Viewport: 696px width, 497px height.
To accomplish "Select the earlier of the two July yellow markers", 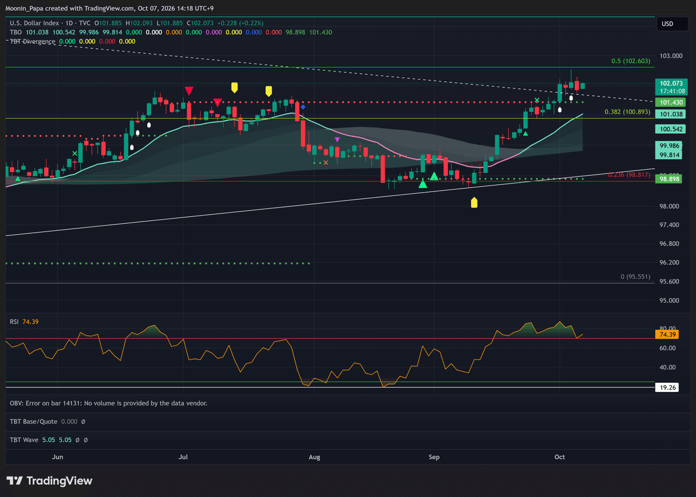I will click(234, 88).
